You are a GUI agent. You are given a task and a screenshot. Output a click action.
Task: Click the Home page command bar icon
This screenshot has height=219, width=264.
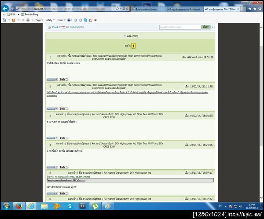[4, 20]
